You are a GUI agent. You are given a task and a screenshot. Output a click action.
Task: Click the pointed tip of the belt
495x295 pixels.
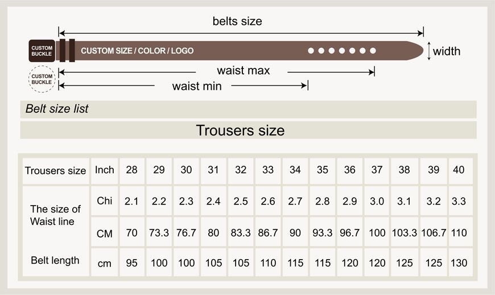[416, 51]
